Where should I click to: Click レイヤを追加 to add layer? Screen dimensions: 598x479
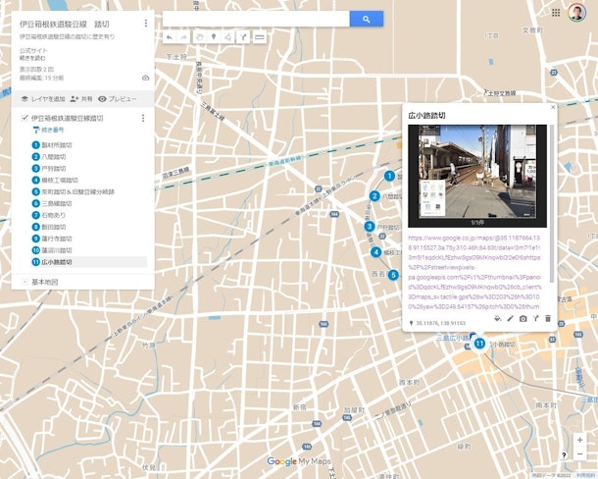click(x=43, y=99)
